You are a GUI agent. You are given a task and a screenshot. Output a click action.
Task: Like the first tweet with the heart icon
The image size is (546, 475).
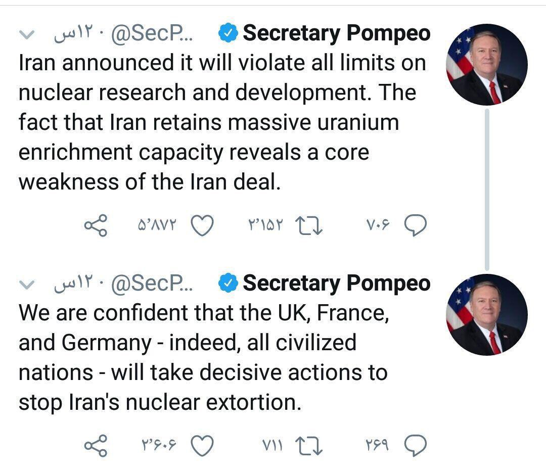pyautogui.click(x=203, y=225)
